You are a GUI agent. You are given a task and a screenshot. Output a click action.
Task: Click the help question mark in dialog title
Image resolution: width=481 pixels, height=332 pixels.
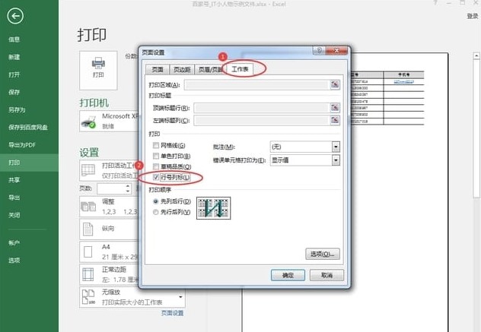point(319,50)
